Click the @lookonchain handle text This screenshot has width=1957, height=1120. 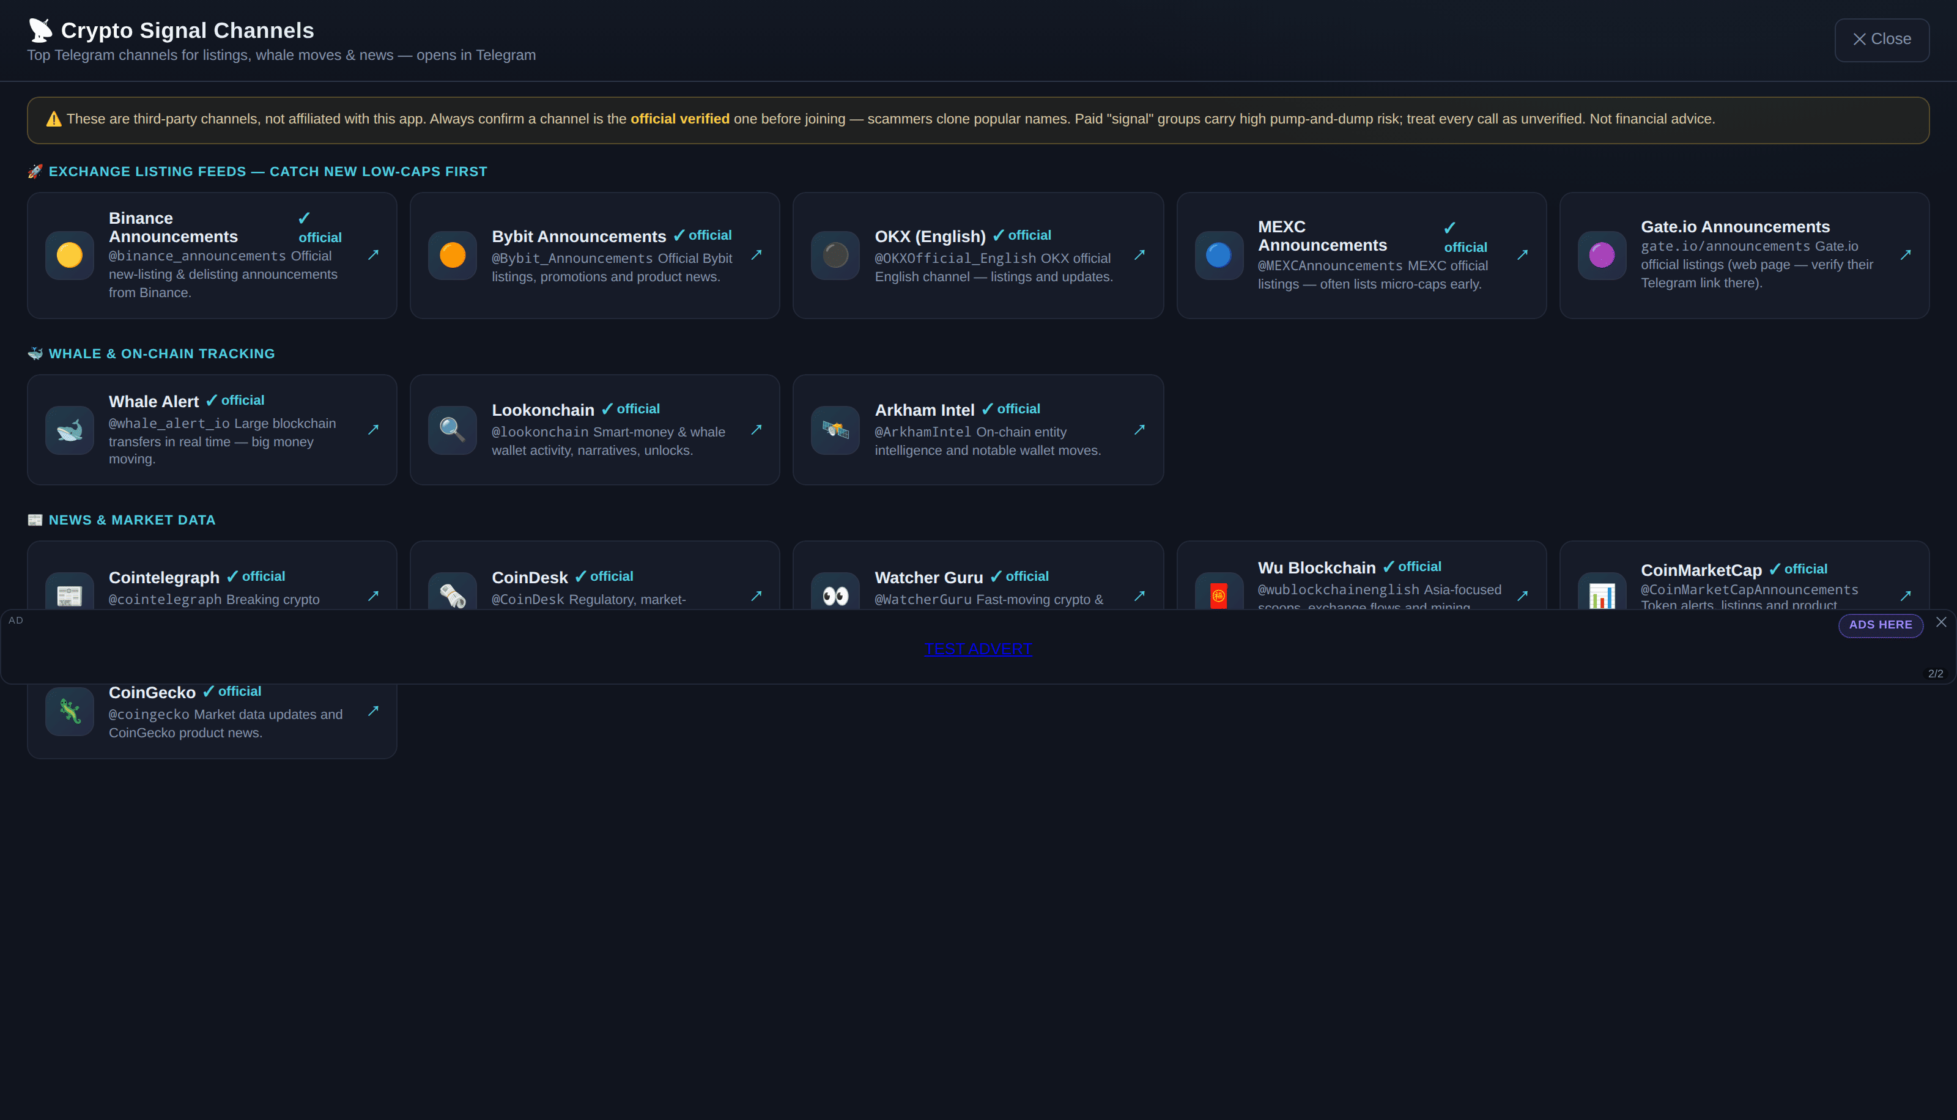click(540, 432)
